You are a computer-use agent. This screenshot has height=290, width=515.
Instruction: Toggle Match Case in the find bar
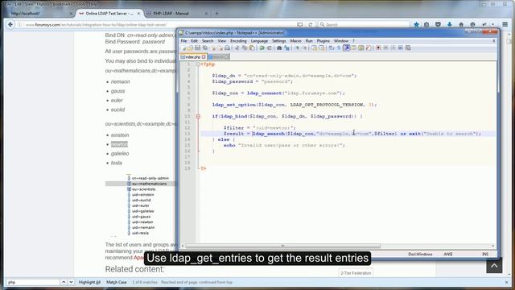(116, 282)
